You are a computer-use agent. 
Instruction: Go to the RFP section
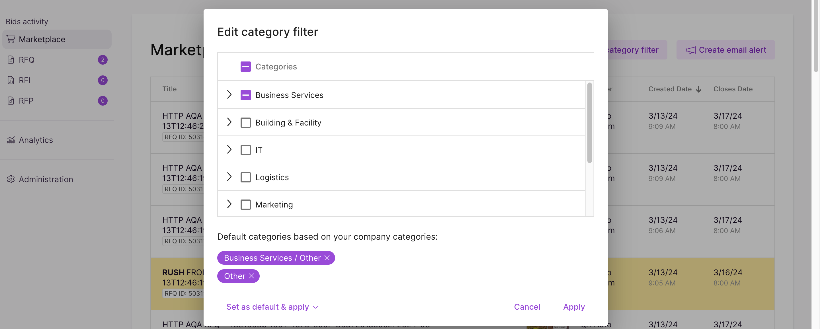click(57, 100)
